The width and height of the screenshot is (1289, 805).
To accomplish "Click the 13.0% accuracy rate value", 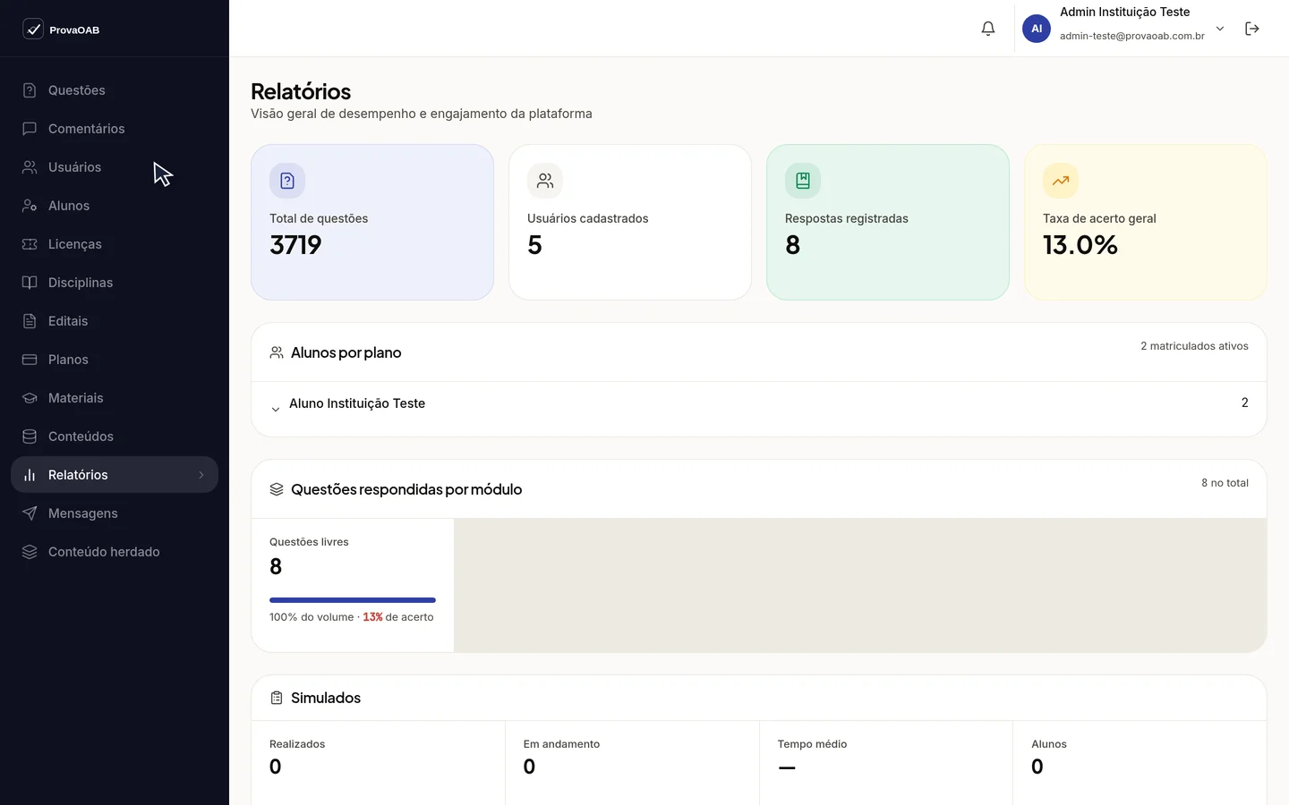I will coord(1080,245).
